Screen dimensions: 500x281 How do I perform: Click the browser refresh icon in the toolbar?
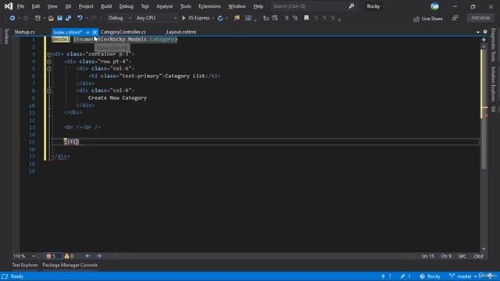coord(220,18)
